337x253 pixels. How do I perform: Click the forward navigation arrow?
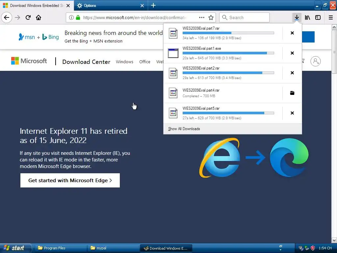pyautogui.click(x=17, y=17)
